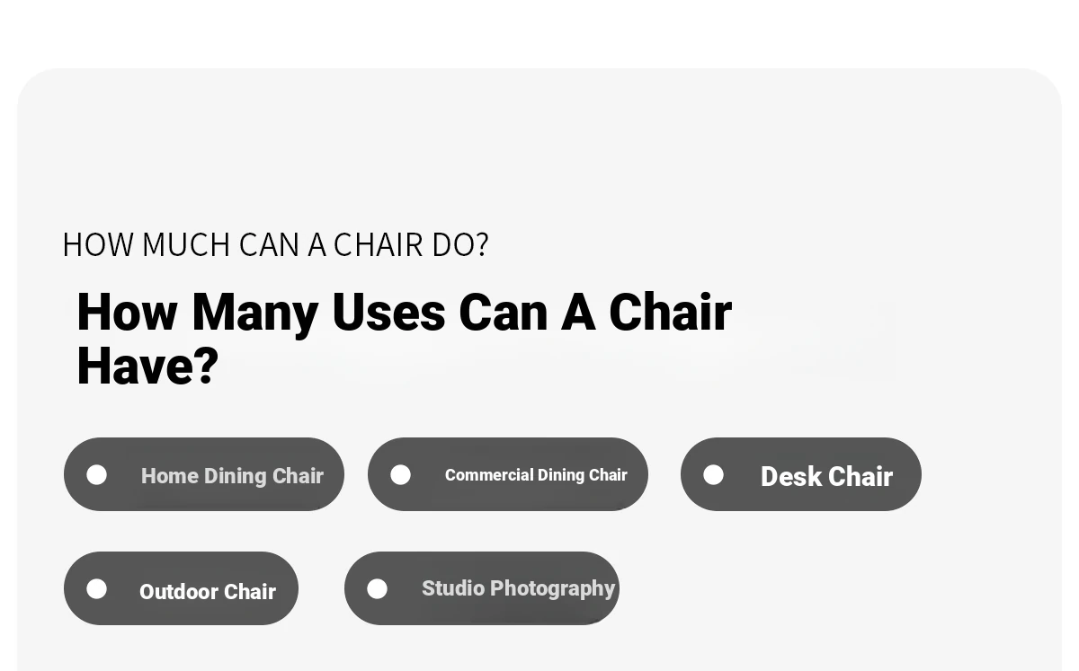Click the 'Studio Photography' label text
Screen dimensions: 1079x671
click(x=518, y=588)
